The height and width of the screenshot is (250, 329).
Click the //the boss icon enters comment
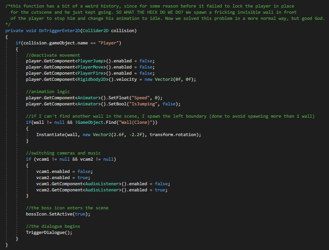point(67,208)
